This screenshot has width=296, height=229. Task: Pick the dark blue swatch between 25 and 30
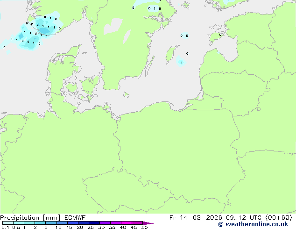(94, 223)
